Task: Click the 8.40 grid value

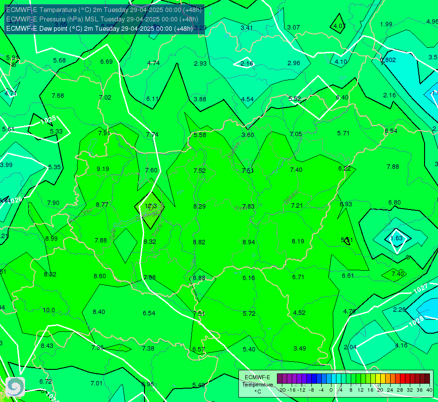Action: (99, 312)
